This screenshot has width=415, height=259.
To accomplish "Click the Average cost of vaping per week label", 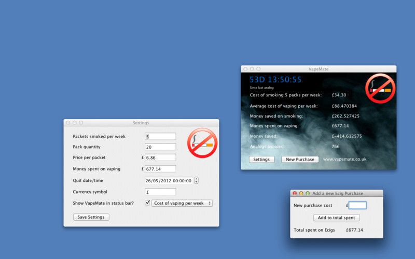I will coord(283,106).
